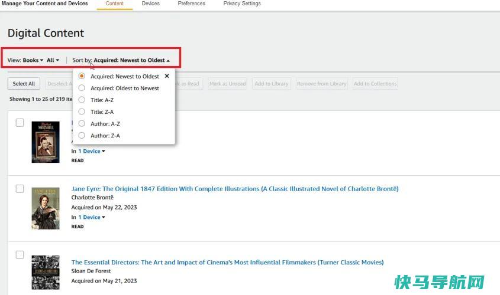Click the Add to Library button
Screen dimensions: 500x295
(x=272, y=84)
